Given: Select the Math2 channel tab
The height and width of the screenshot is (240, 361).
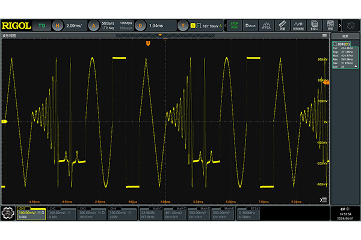Looking at the screenshot, I should pos(184,214).
